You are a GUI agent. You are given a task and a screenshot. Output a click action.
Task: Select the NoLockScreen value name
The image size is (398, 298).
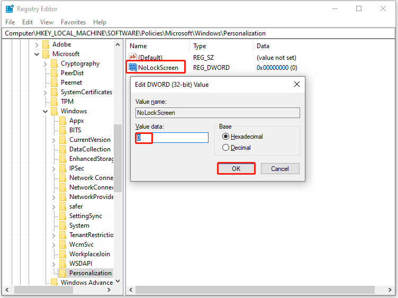pos(158,68)
